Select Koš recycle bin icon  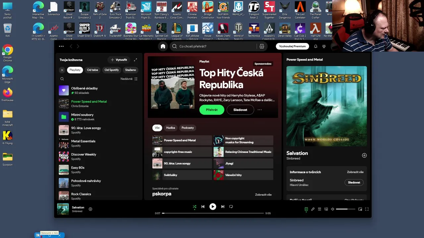(x=8, y=30)
